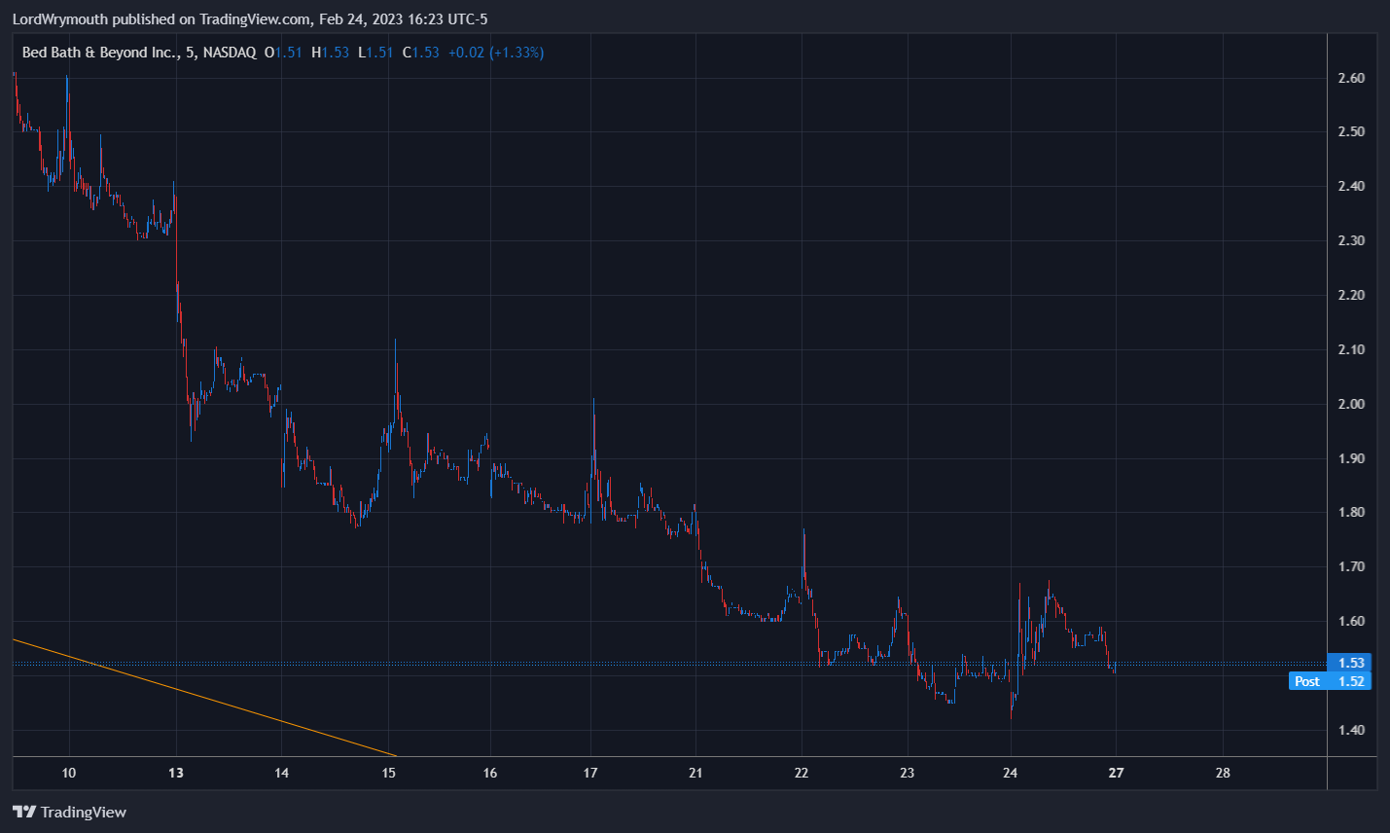
Task: Click the close value 'C1.53'
Action: [420, 53]
